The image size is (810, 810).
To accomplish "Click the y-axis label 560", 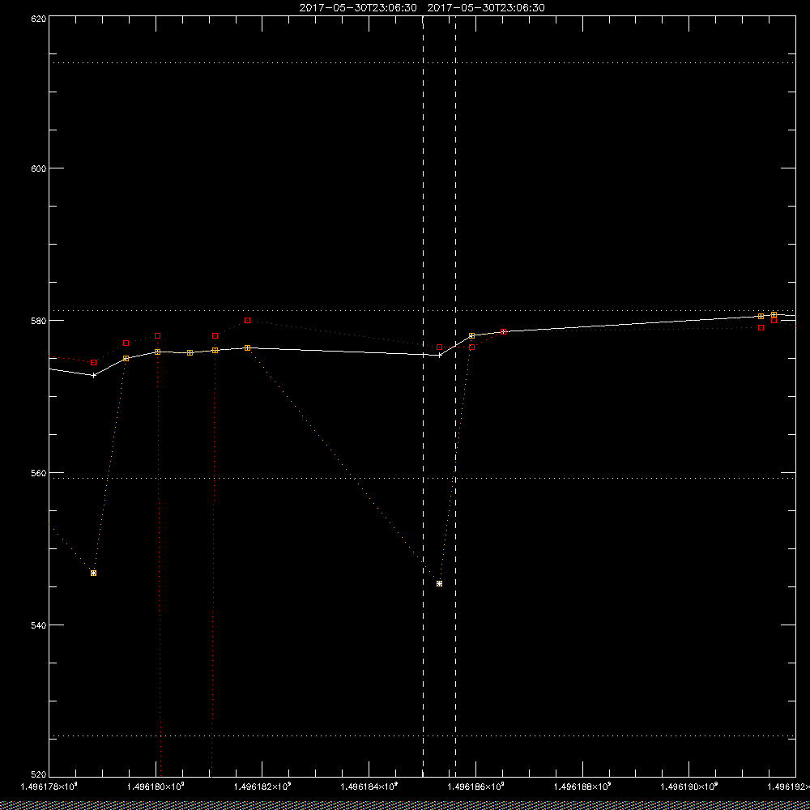I will click(x=39, y=473).
